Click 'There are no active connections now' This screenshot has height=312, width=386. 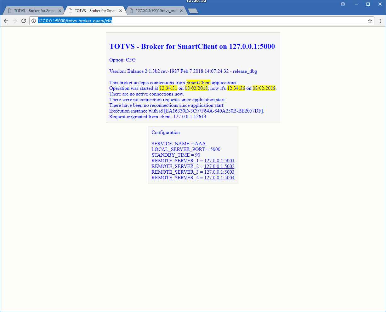point(147,94)
